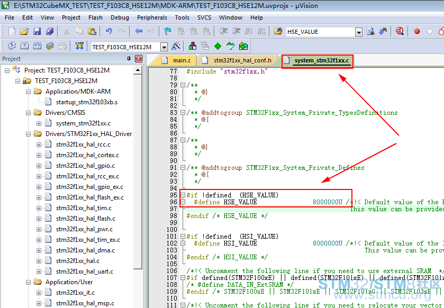
Task: Open the TEST_F103C8_HSE12M target dropdown
Action: click(x=164, y=47)
